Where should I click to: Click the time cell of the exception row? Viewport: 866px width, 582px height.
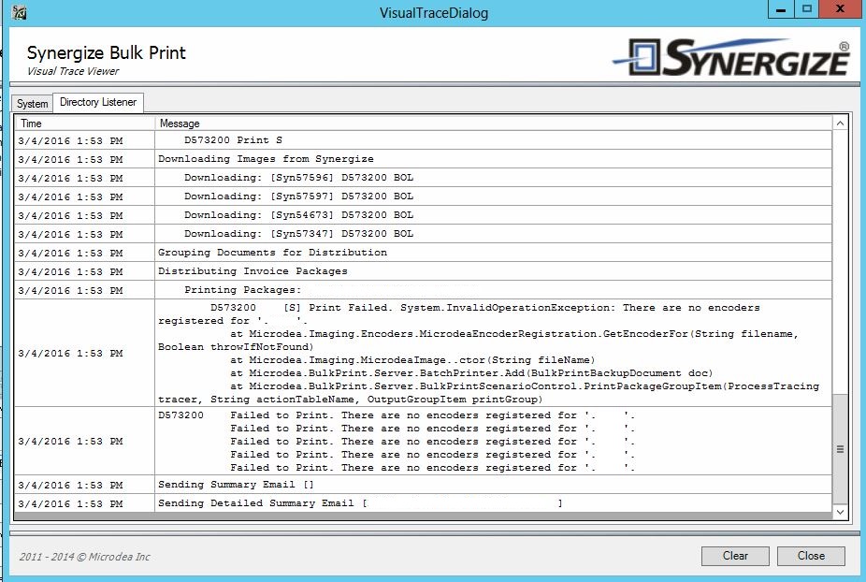click(x=84, y=353)
